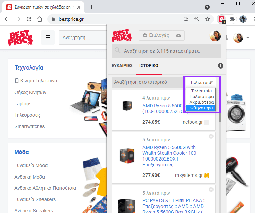Viewport: 255px width, 213px height.
Task: Open the Γυναικεία Sneakers category
Action: pos(35,199)
